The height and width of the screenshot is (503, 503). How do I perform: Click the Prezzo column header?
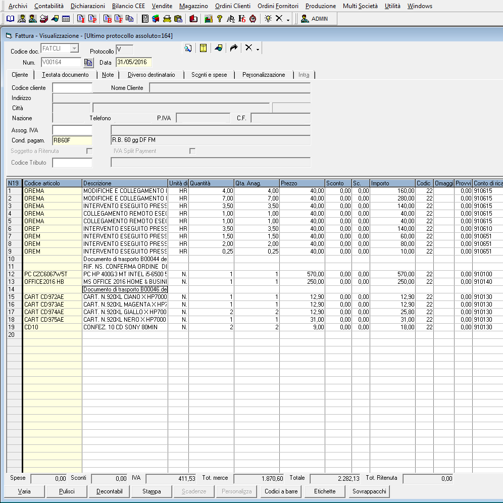click(x=302, y=183)
